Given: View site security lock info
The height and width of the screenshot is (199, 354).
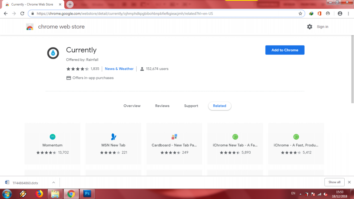Looking at the screenshot, I should click(x=32, y=13).
